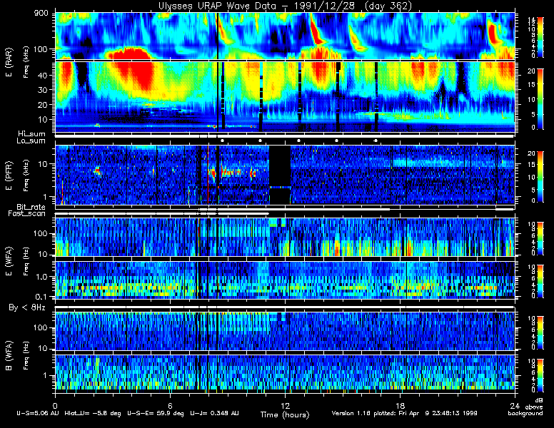The image size is (554, 428).
Task: Click the hour 24 tick label on the time axis
Action: point(515,405)
